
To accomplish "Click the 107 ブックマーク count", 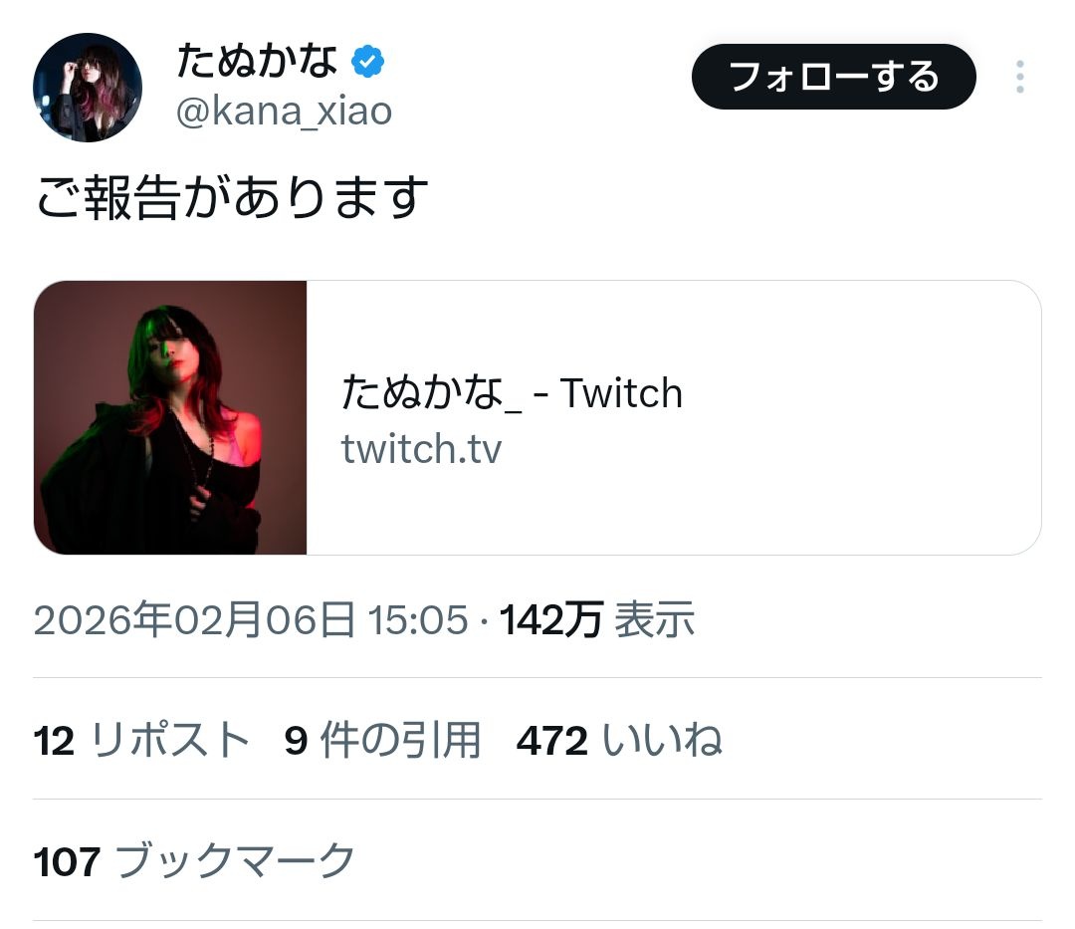I will coord(194,861).
